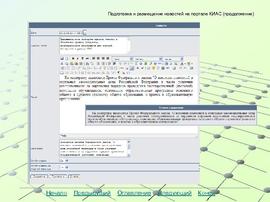Click the scrollbar of the short text textarea

[129, 45]
